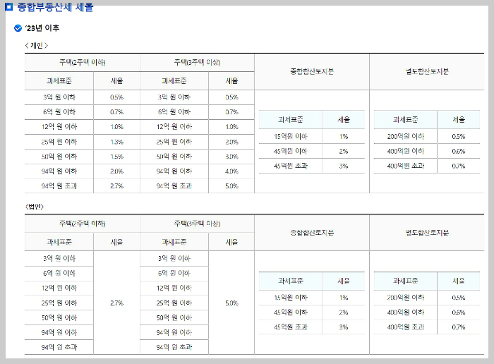
Task: Click the 3% rate in the 개인 종합합산토지분 table
Action: tap(344, 166)
